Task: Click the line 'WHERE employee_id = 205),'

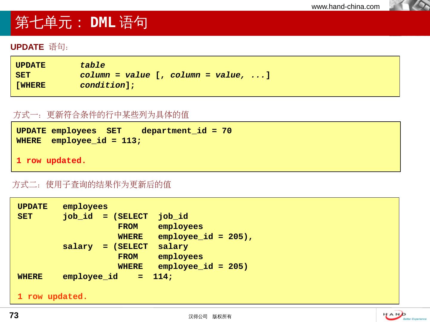Action: 185,237
